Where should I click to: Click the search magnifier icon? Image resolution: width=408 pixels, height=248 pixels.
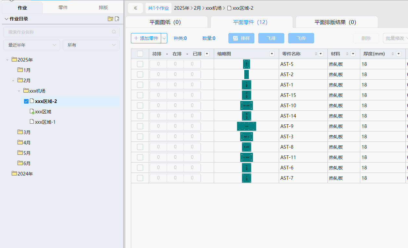(114, 32)
